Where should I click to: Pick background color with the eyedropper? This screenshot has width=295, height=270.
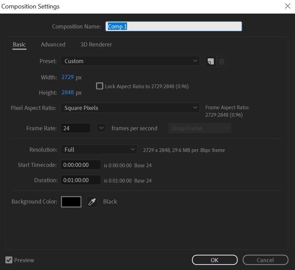pyautogui.click(x=92, y=202)
